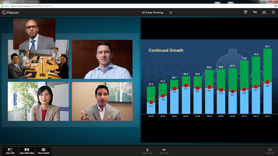Click the Continued Growth chart slide
This screenshot has width=278, height=156.
point(209,81)
